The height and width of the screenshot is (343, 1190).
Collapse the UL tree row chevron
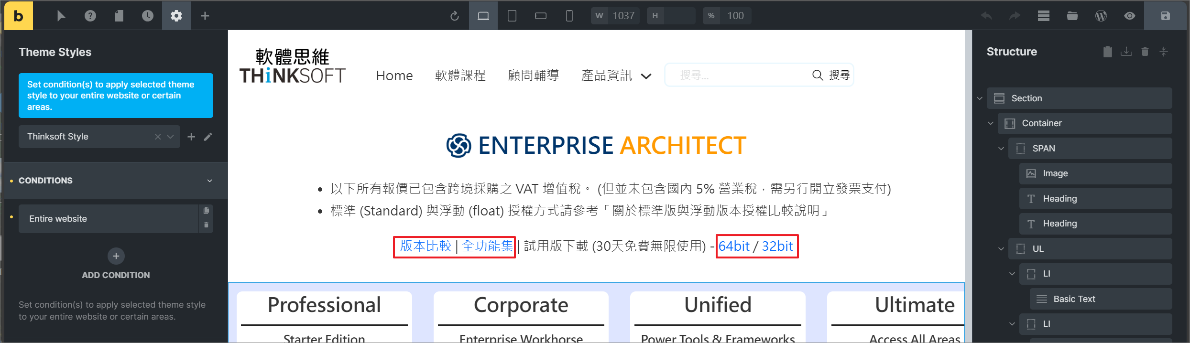[1001, 249]
